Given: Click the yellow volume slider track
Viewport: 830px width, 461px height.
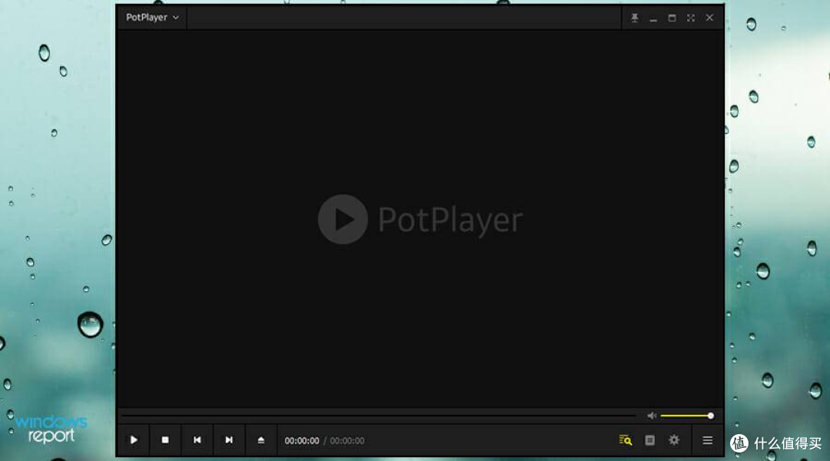Looking at the screenshot, I should (685, 416).
